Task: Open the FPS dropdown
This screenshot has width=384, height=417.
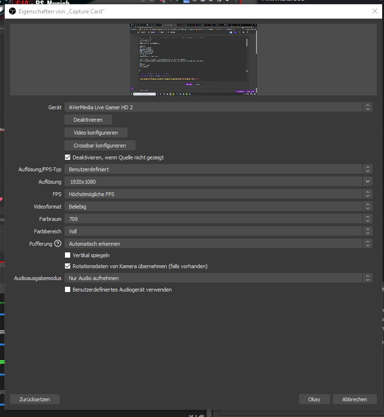Action: [x=218, y=194]
